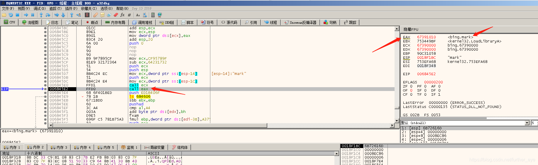Click the restart debugging icon

[11, 15]
